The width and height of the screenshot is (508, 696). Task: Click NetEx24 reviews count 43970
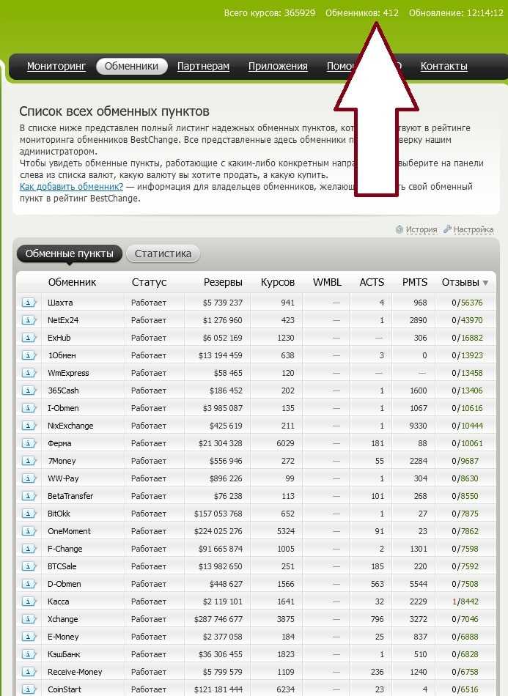471,320
